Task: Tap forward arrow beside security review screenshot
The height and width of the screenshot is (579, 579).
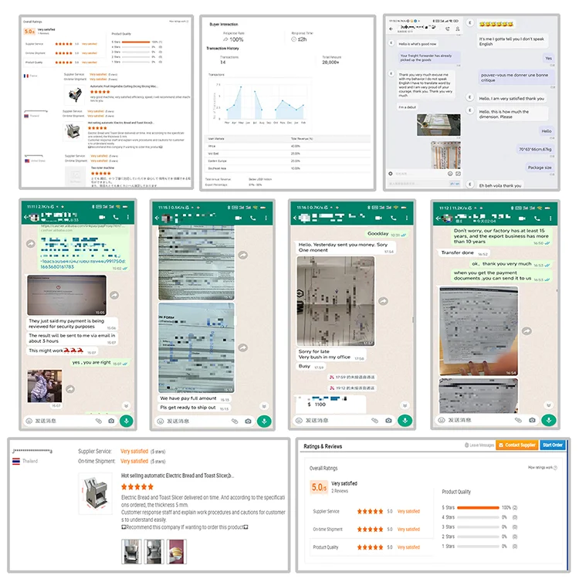Action: [114, 295]
